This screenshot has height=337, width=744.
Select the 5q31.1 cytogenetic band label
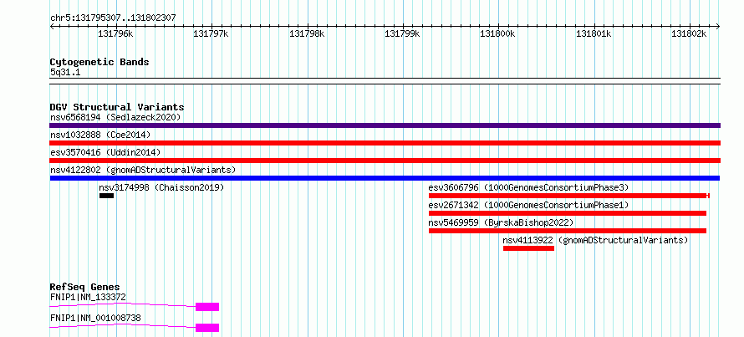(65, 72)
